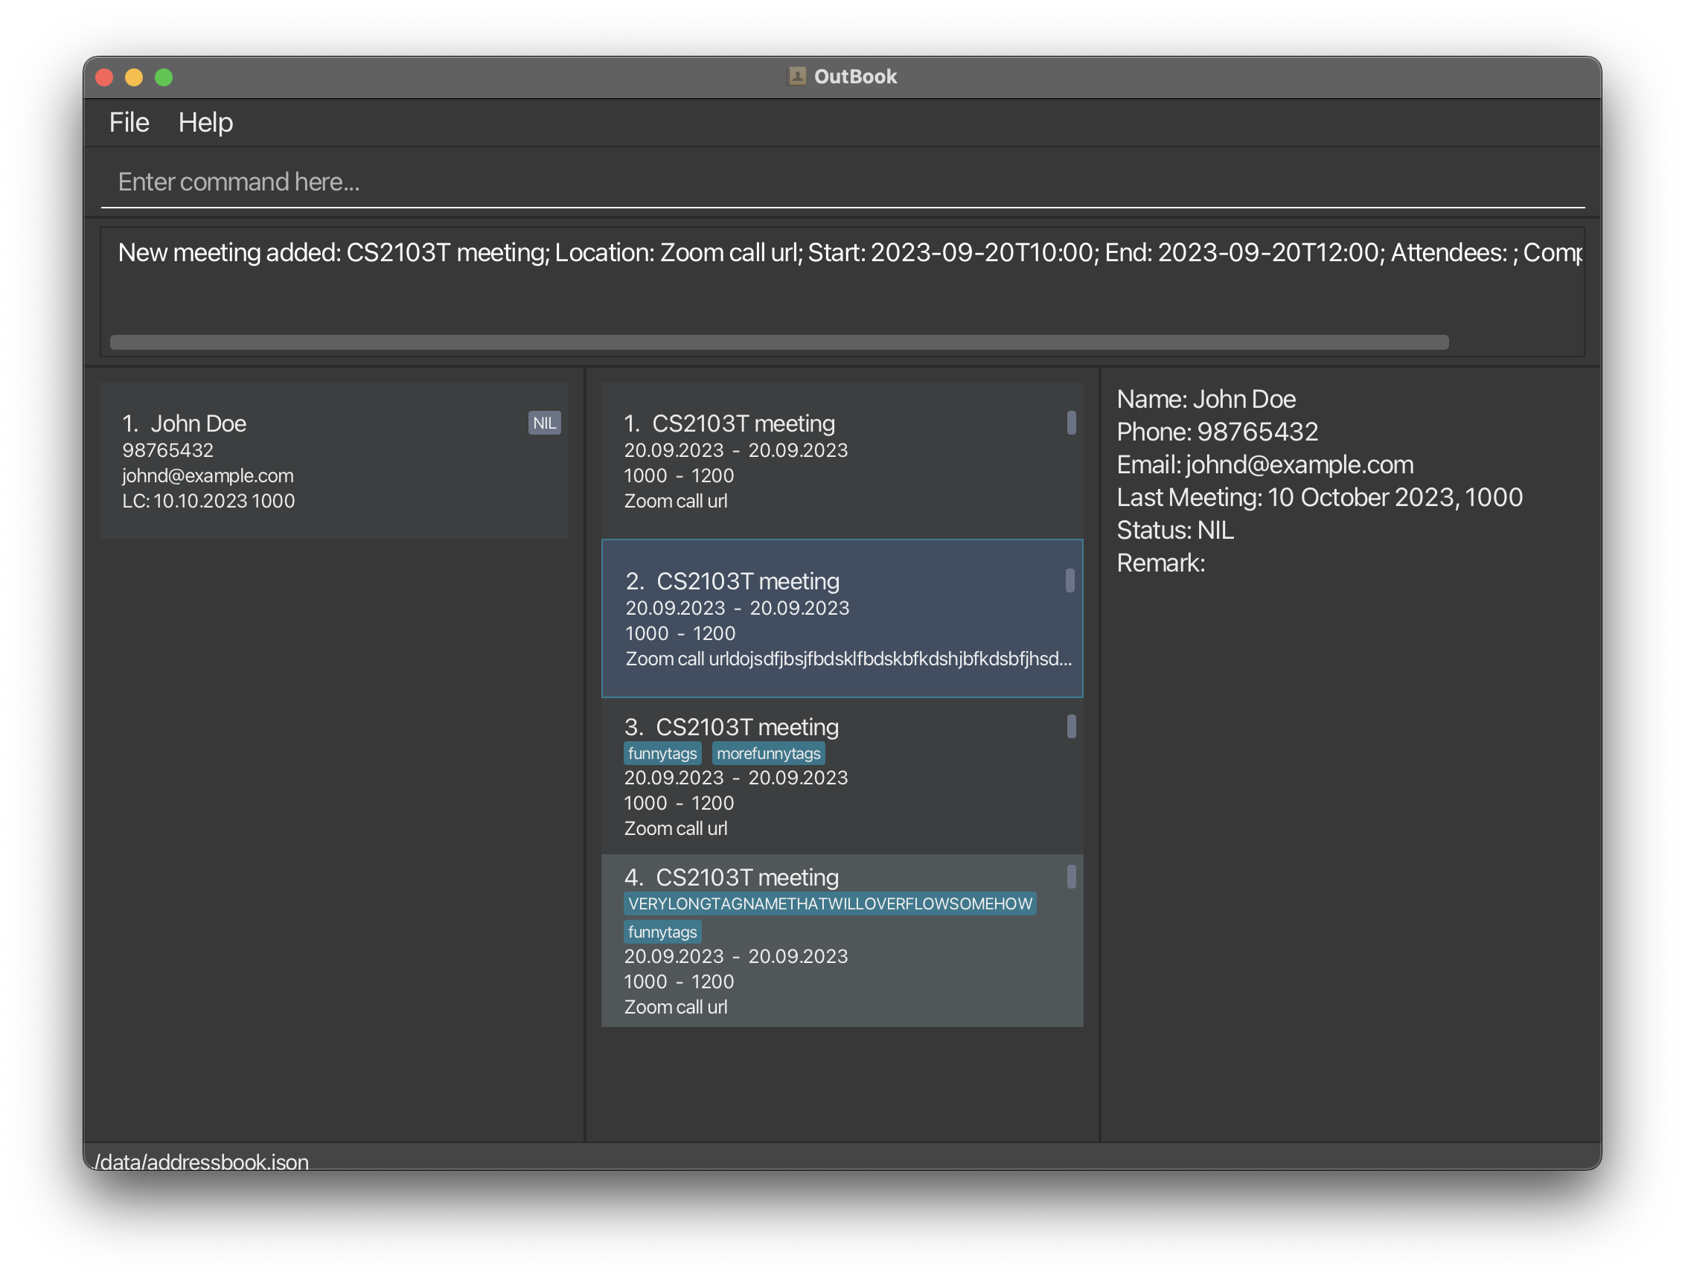Click the green macOS zoom window button
This screenshot has width=1685, height=1280.
164,77
